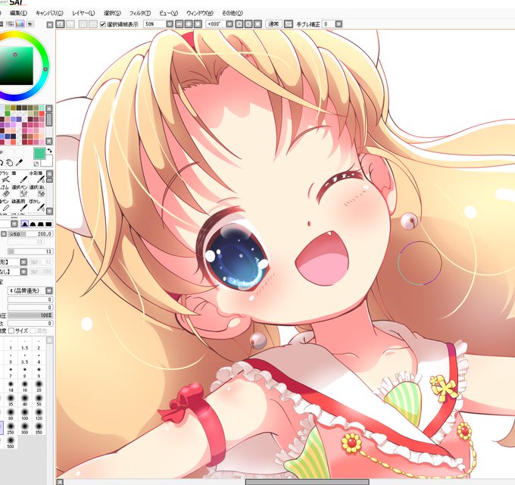Reset the zoom with the square button after plus
The image size is (515, 485).
pos(198,24)
